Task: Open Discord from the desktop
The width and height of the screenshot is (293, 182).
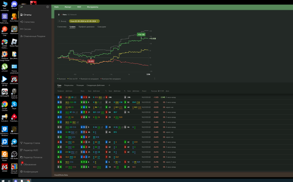Action: click(15, 5)
